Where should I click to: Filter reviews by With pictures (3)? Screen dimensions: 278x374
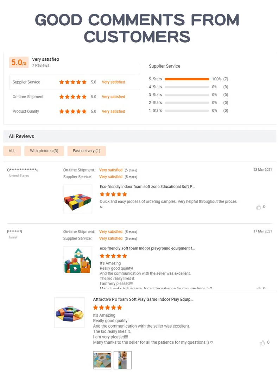click(x=44, y=151)
